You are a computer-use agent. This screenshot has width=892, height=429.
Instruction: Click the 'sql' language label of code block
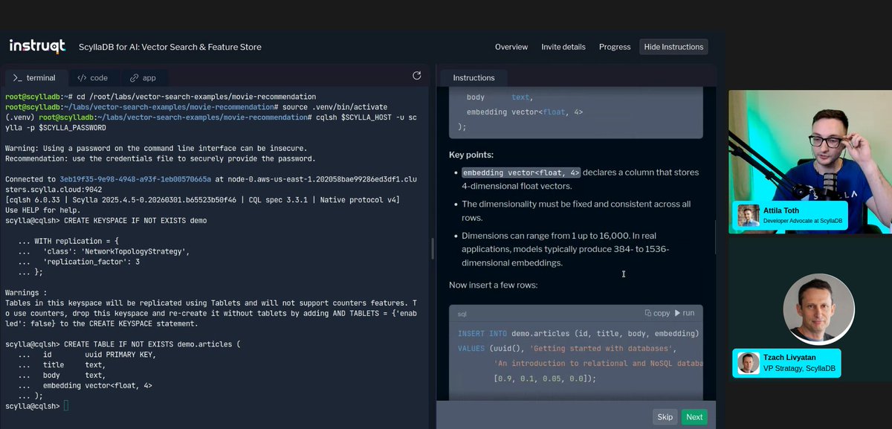[x=462, y=314]
